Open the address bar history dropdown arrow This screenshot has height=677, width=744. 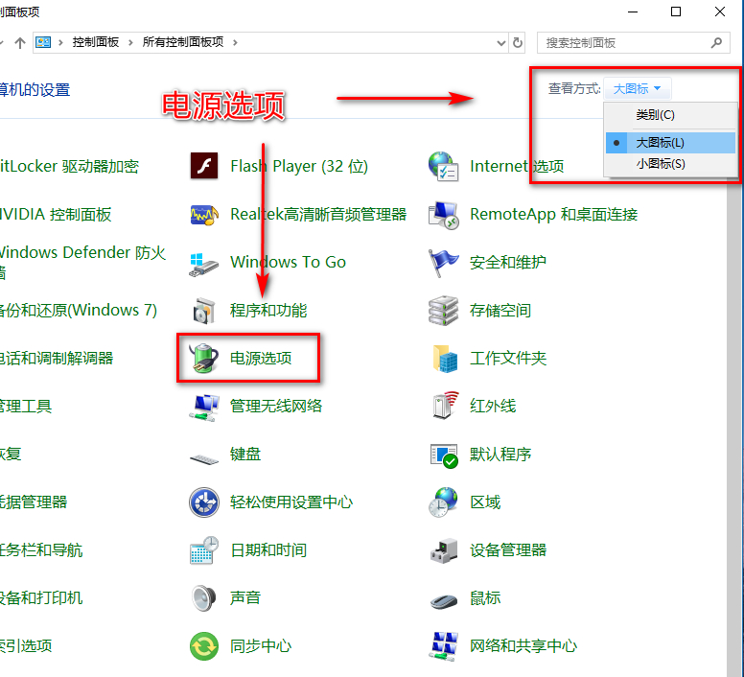[x=501, y=43]
